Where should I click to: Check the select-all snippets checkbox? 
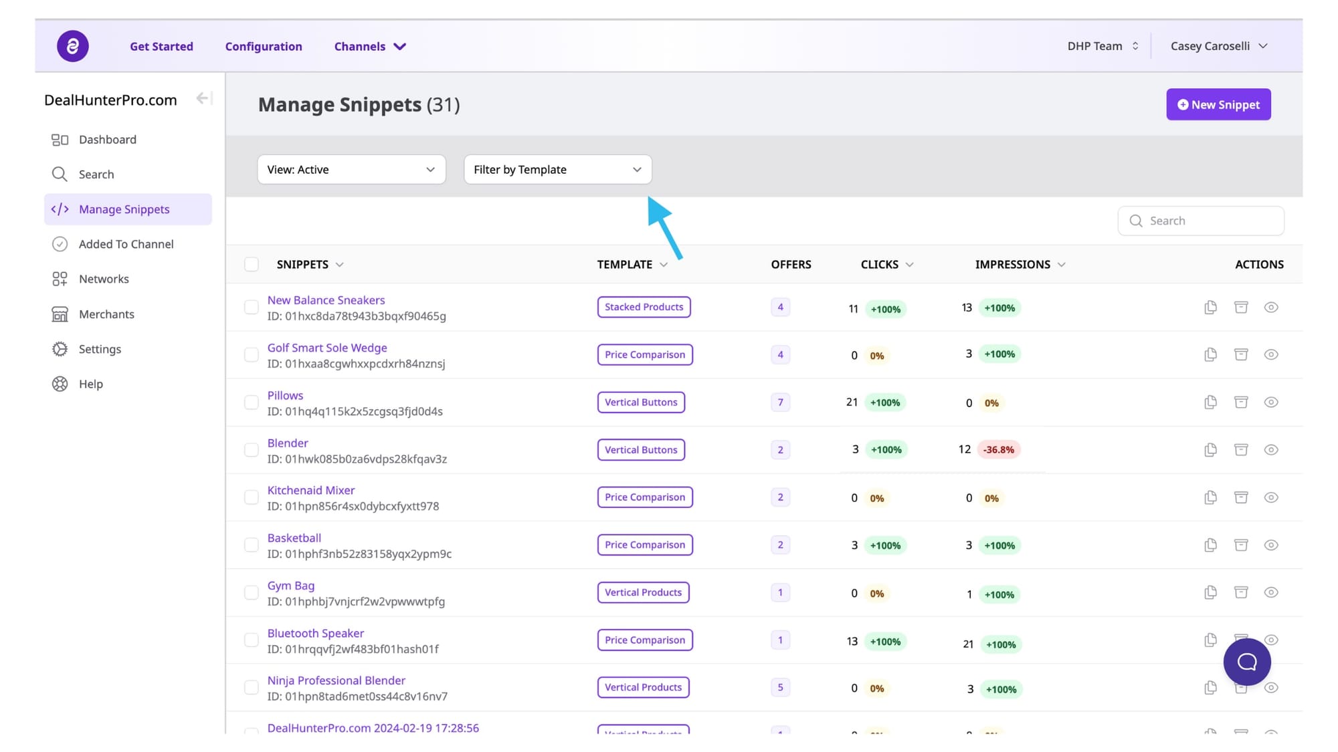tap(252, 265)
